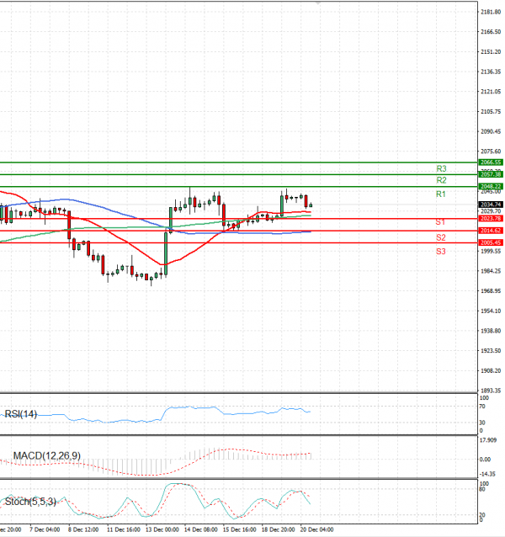Click the R3 resistance label

pos(441,168)
